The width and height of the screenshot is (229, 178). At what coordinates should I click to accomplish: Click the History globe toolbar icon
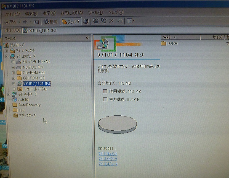87,21
